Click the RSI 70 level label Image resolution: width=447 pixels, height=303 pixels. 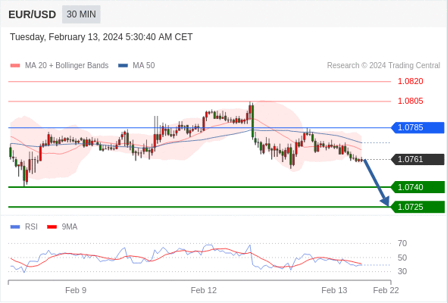[x=402, y=244]
